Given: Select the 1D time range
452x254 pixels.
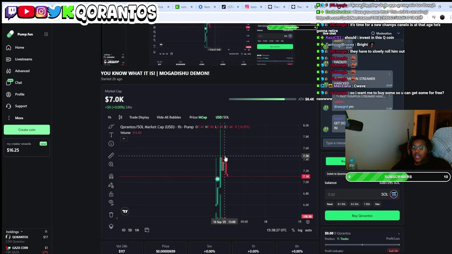Looking at the screenshot, I should click(123, 230).
